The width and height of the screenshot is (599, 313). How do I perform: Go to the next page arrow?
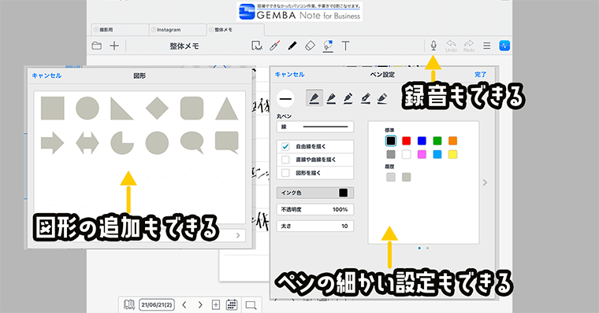[200, 304]
